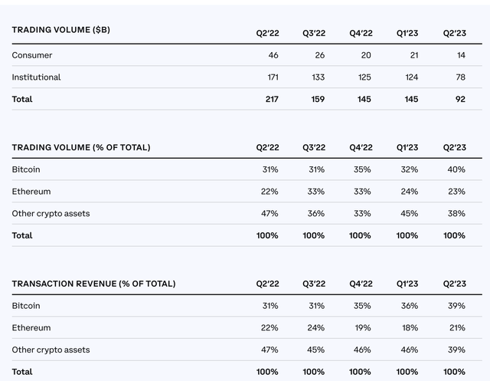
Task: Click Q4'22 column header in transaction revenue table
Action: point(361,284)
